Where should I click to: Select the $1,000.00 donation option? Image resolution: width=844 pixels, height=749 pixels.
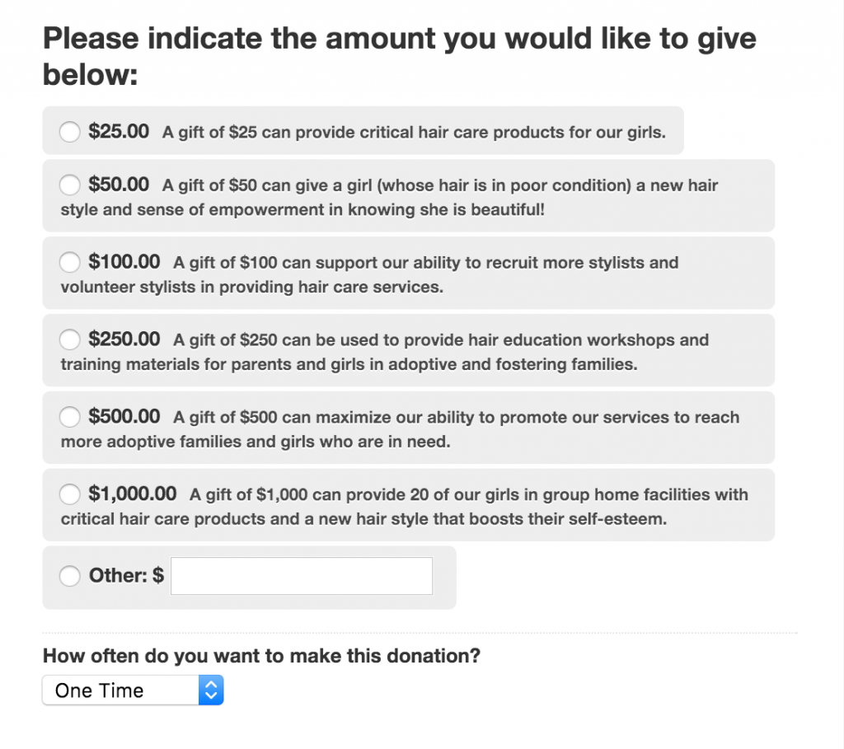(69, 494)
